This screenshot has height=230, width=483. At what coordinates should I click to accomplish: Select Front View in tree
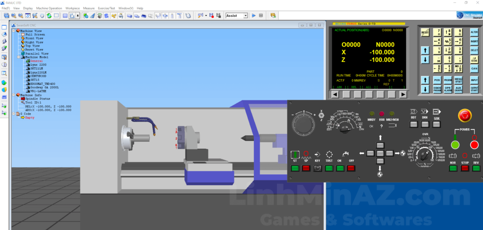click(34, 39)
